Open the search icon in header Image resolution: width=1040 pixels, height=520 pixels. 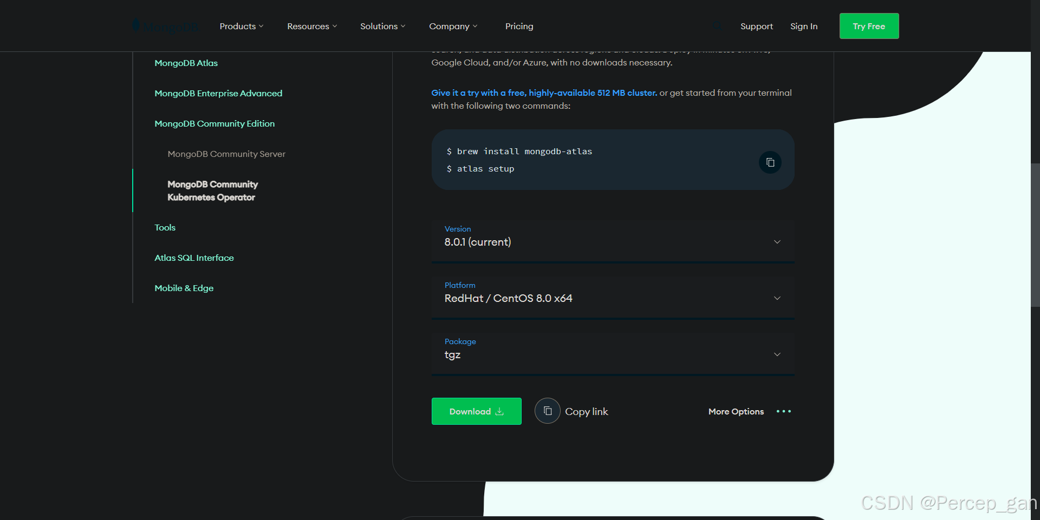point(717,26)
